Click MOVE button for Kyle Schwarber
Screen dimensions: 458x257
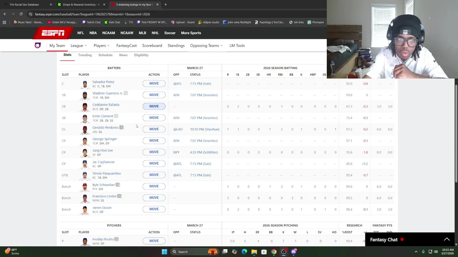pos(154,186)
